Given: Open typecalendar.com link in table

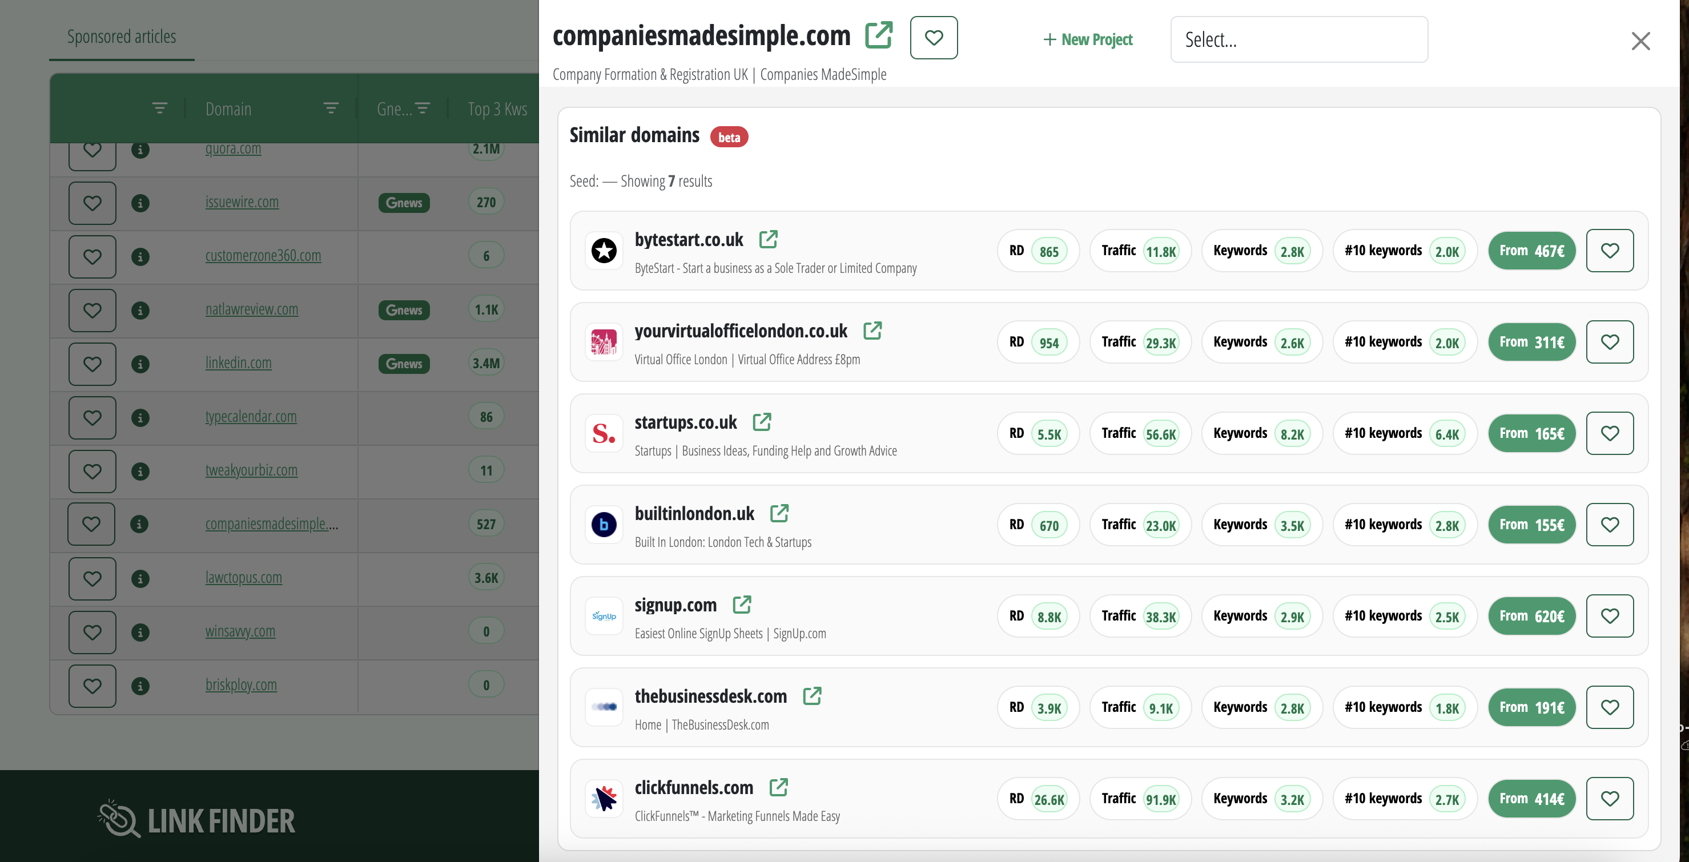Looking at the screenshot, I should coord(251,417).
